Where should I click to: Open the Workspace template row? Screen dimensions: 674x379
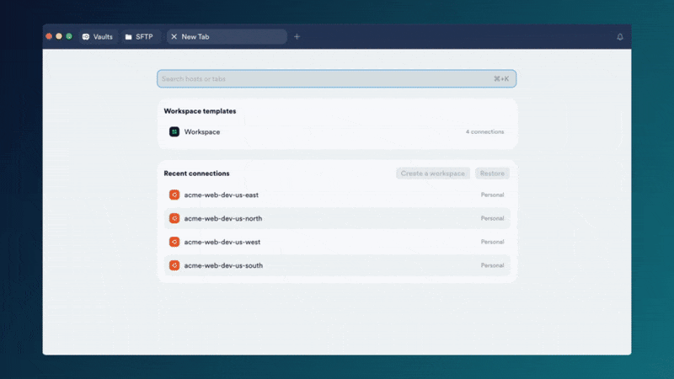pos(337,132)
